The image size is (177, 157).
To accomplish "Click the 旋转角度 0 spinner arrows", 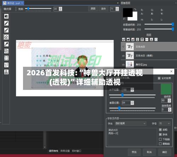I will (x=170, y=110).
